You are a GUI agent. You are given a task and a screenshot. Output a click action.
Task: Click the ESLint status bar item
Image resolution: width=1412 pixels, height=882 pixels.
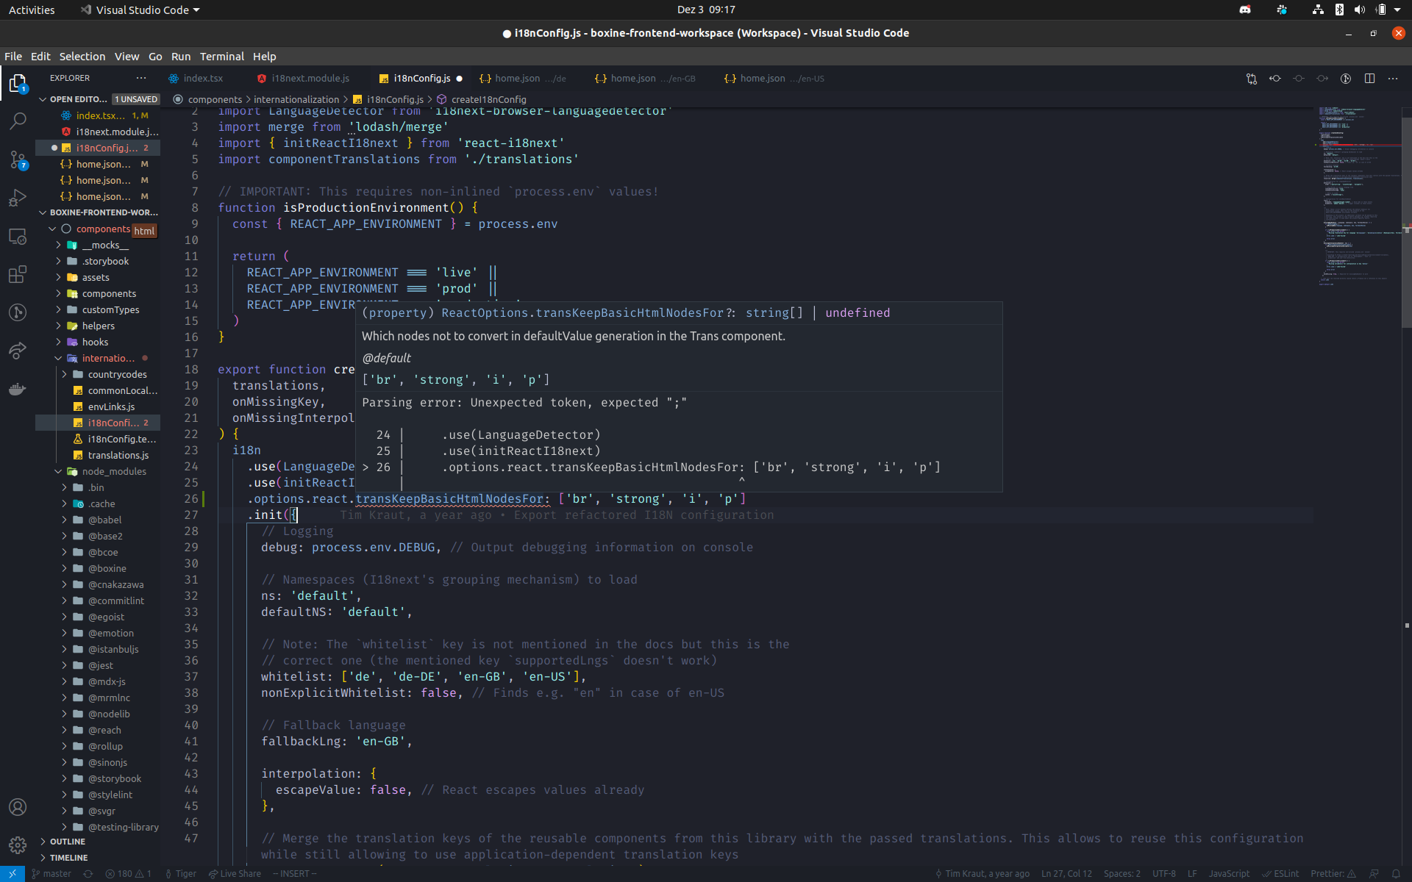point(1280,874)
